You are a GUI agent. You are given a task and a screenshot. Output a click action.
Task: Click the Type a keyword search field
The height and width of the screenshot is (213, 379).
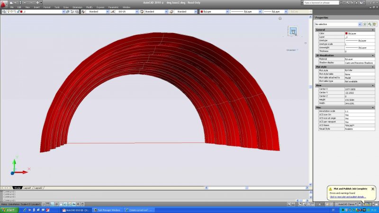click(x=334, y=3)
